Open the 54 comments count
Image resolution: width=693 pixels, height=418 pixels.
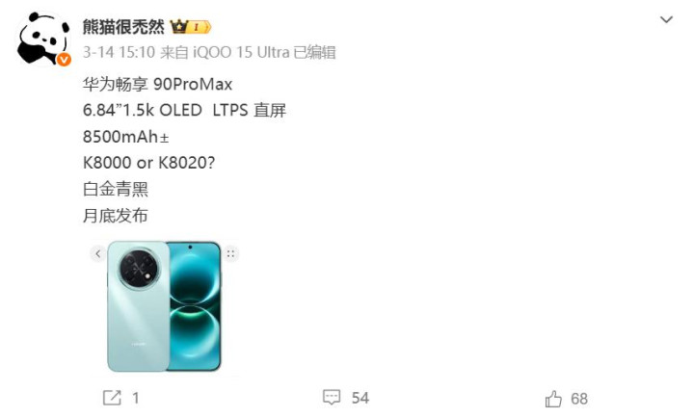[x=360, y=398]
